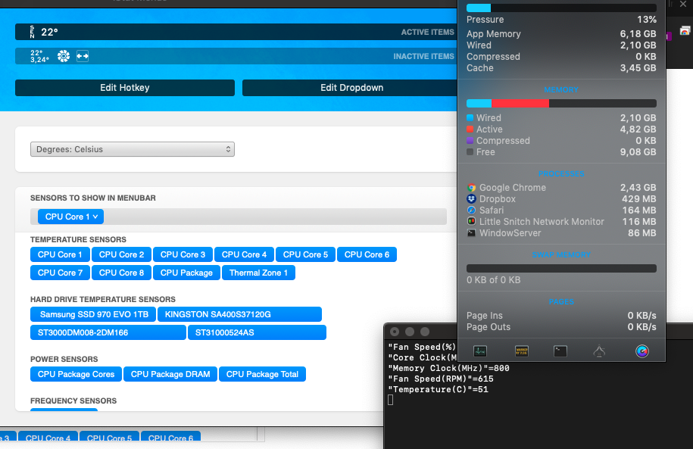Select the CPU Package Total power sensor
The height and width of the screenshot is (449, 693).
coord(263,374)
